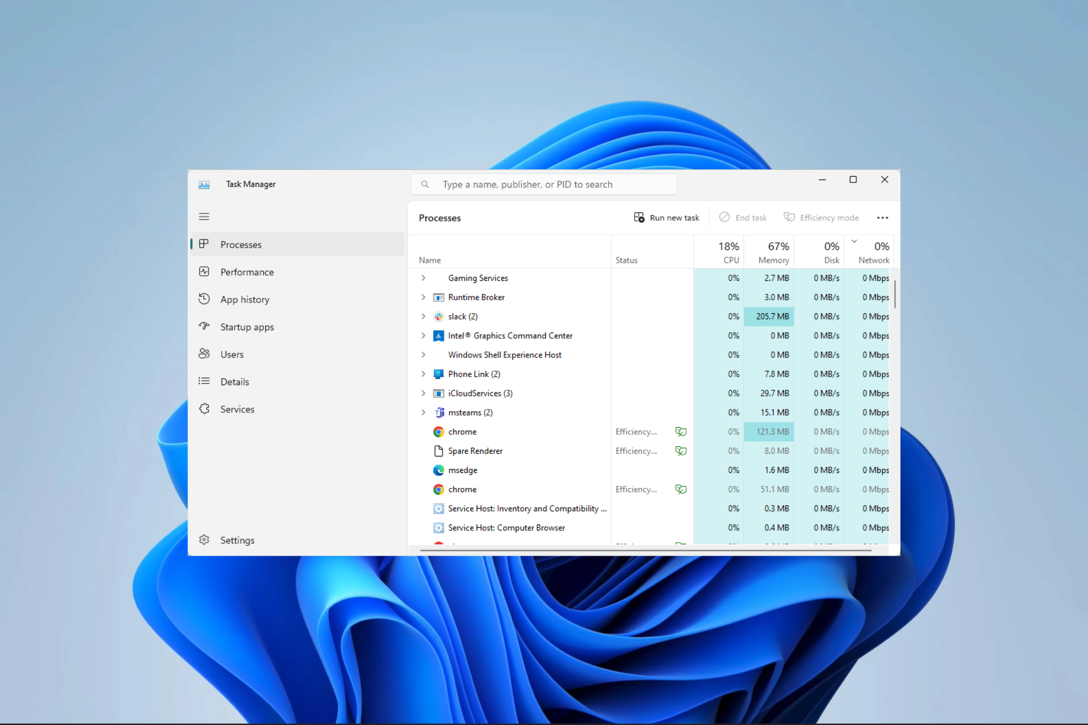
Task: Expand the Gaming Services process group
Action: (x=423, y=278)
